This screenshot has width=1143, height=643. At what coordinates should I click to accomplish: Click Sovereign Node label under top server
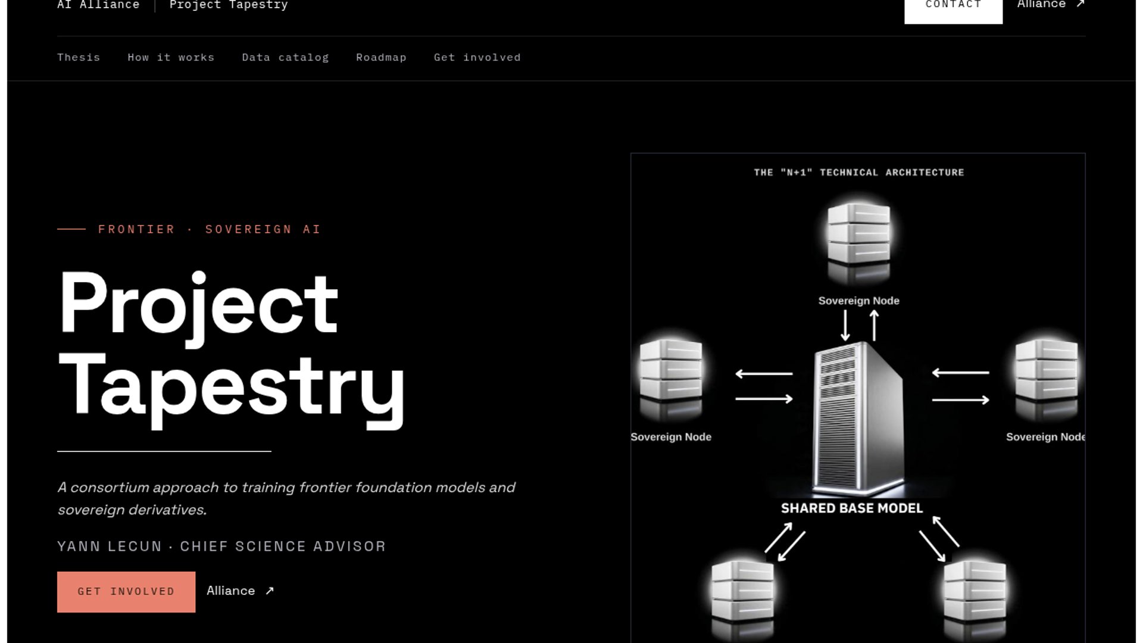pyautogui.click(x=858, y=301)
